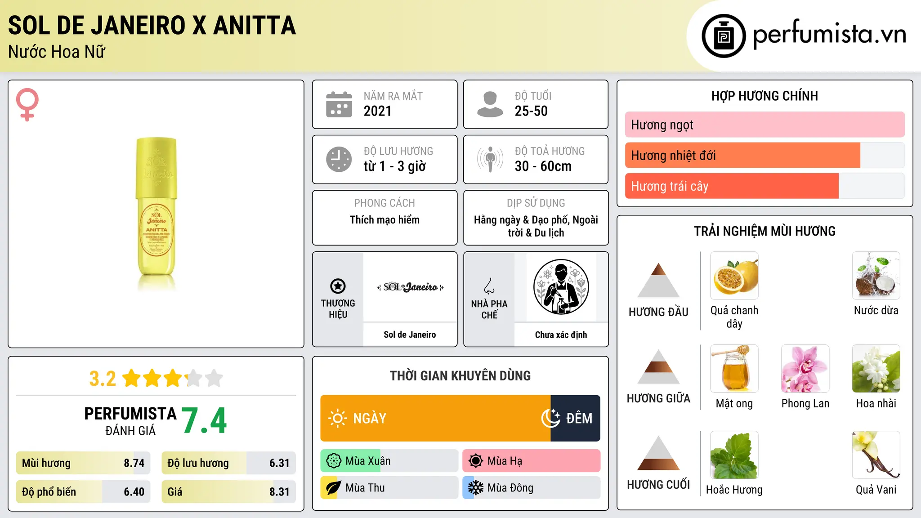Click the age range 25-50 value
The width and height of the screenshot is (921, 518).
pyautogui.click(x=531, y=111)
